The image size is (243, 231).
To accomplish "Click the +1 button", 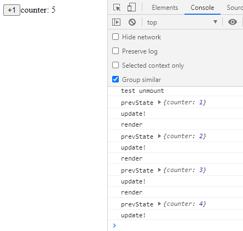I will tap(11, 10).
